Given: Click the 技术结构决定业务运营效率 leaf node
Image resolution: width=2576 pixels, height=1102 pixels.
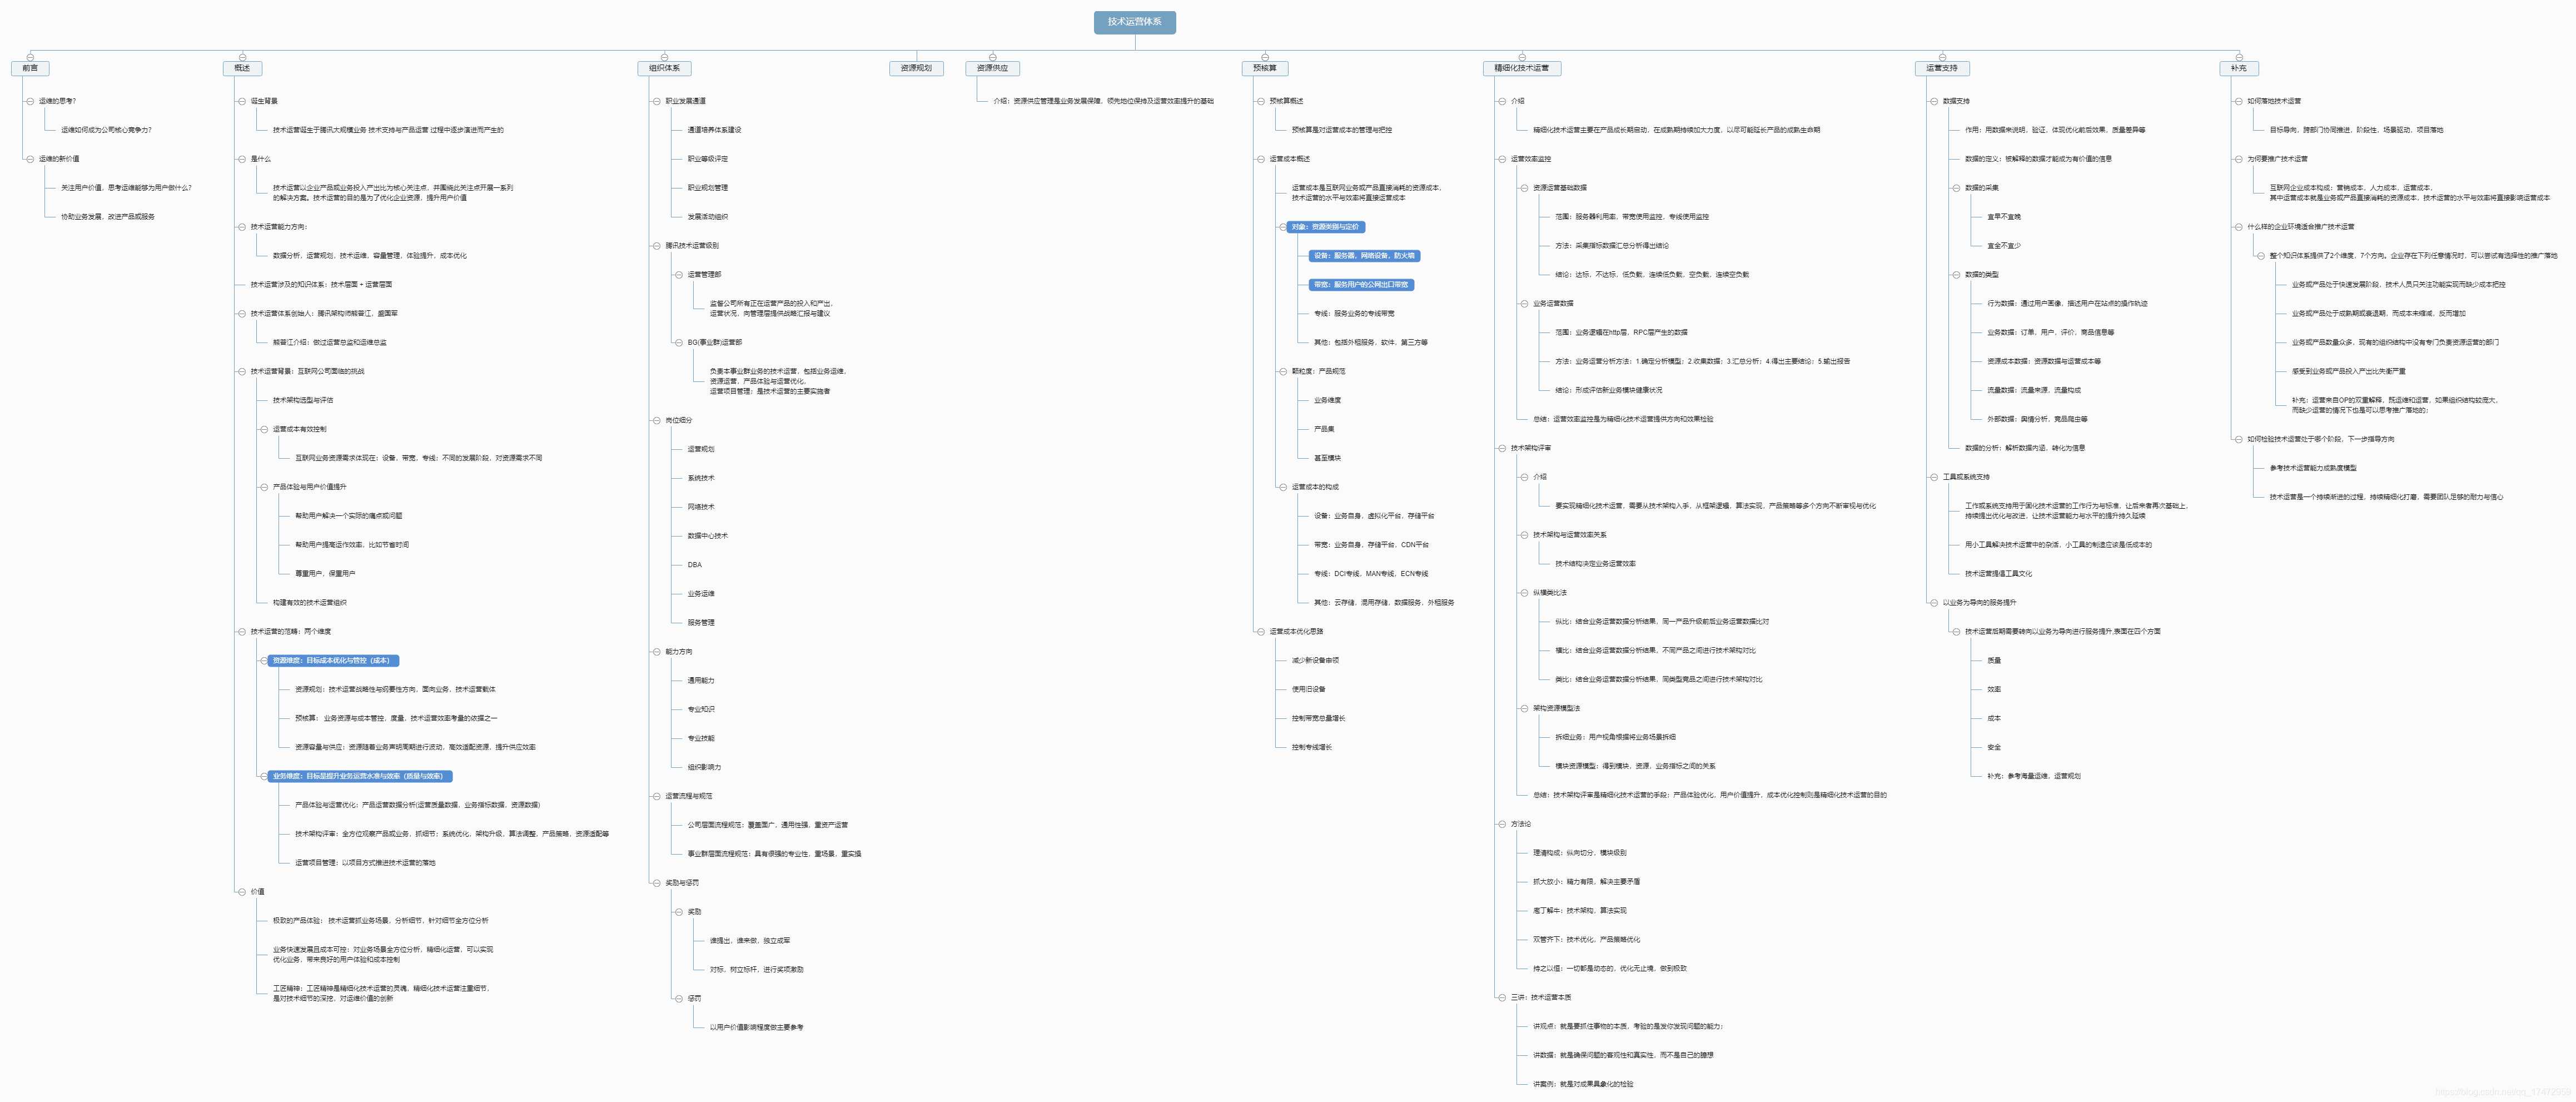Looking at the screenshot, I should tap(1595, 564).
